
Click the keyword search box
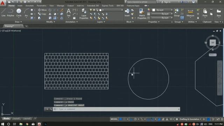(141, 2)
